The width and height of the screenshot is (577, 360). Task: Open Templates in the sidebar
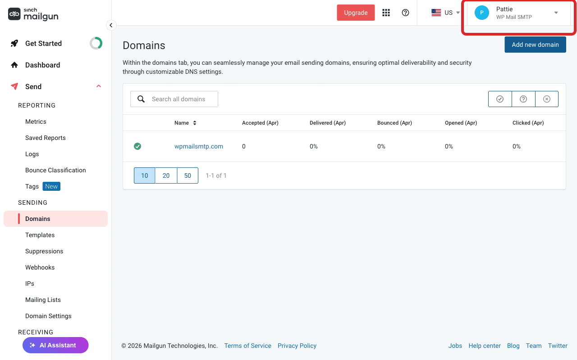click(x=40, y=235)
